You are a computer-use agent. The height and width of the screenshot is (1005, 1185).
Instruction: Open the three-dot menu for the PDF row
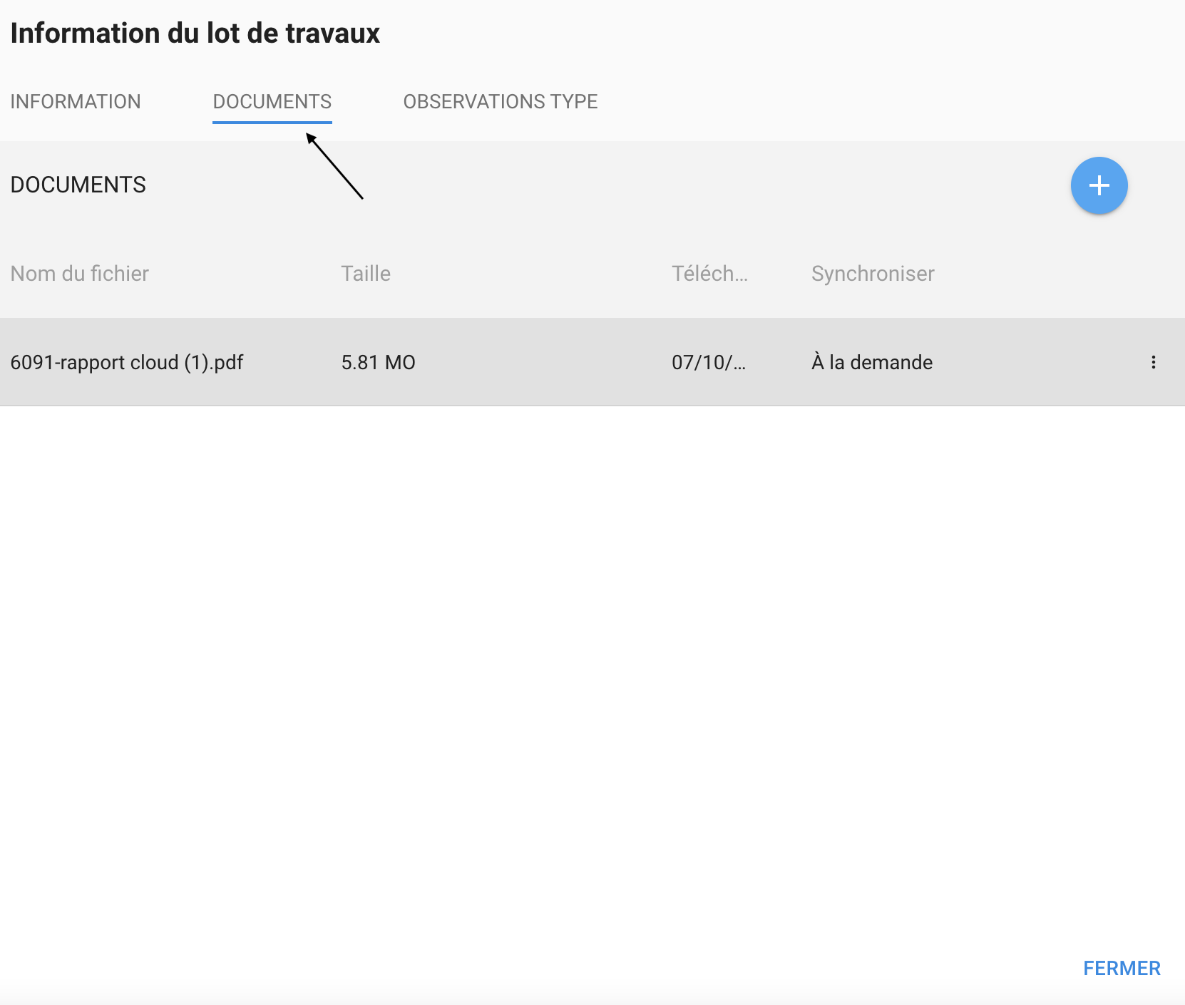1153,362
